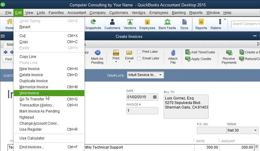Choose Use Calculator menu entry
Screen dimensions: 260x151
(49, 138)
